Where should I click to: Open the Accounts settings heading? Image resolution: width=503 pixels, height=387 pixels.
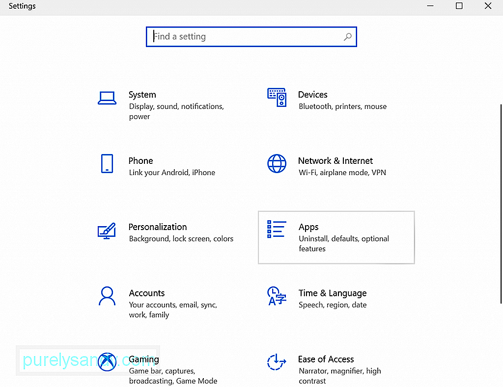[x=146, y=293]
